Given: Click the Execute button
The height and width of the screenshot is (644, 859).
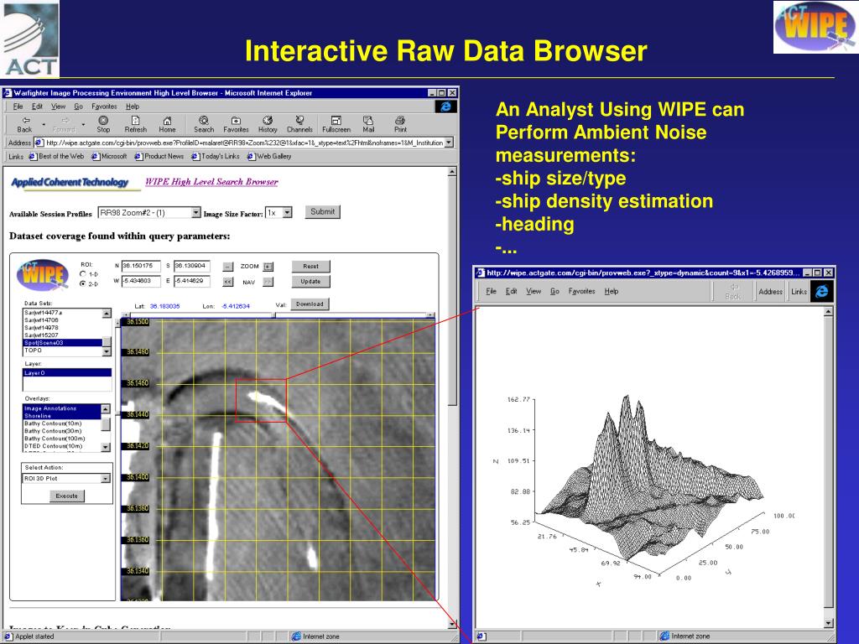Looking at the screenshot, I should [67, 496].
